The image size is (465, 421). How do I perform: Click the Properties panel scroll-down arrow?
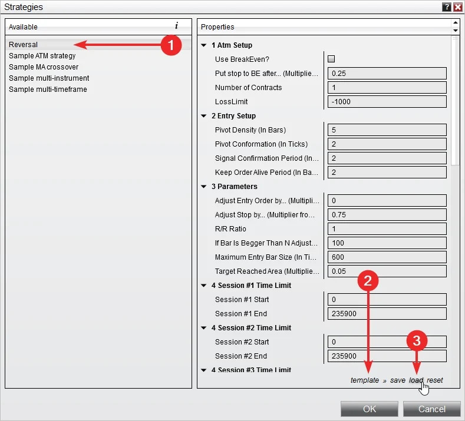pyautogui.click(x=454, y=31)
